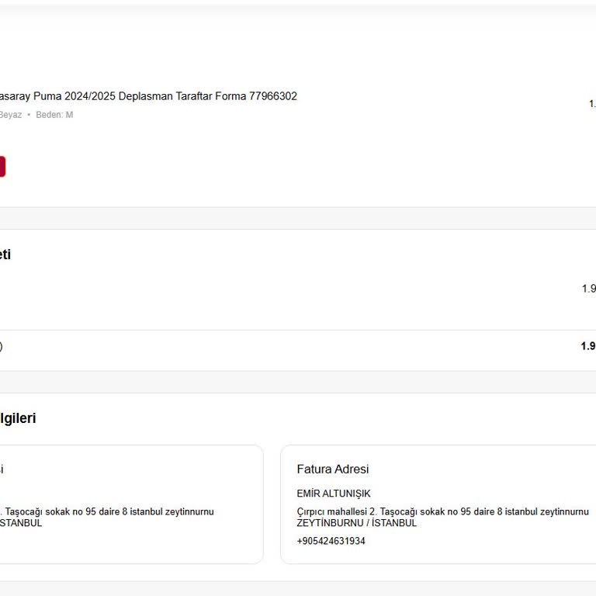596x596 pixels.
Task: Click the cut-off section heading ending in 'eti'
Action: [5, 255]
